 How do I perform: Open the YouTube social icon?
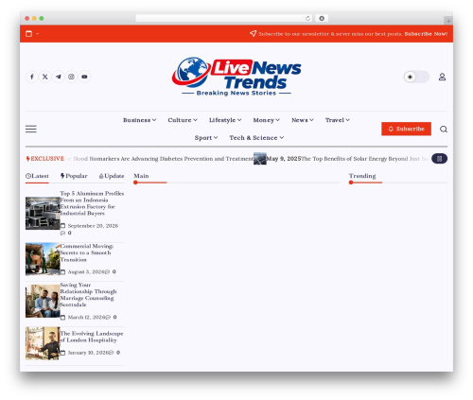pyautogui.click(x=84, y=77)
